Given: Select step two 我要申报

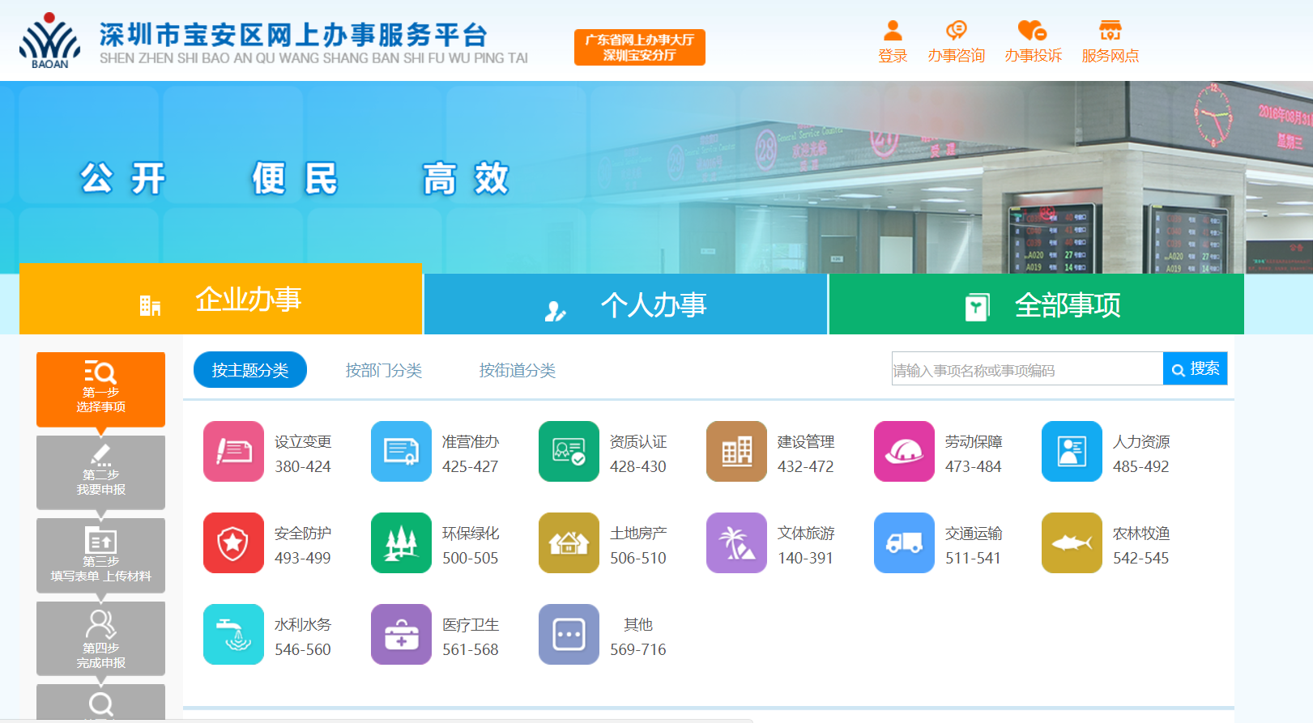Looking at the screenshot, I should (100, 471).
